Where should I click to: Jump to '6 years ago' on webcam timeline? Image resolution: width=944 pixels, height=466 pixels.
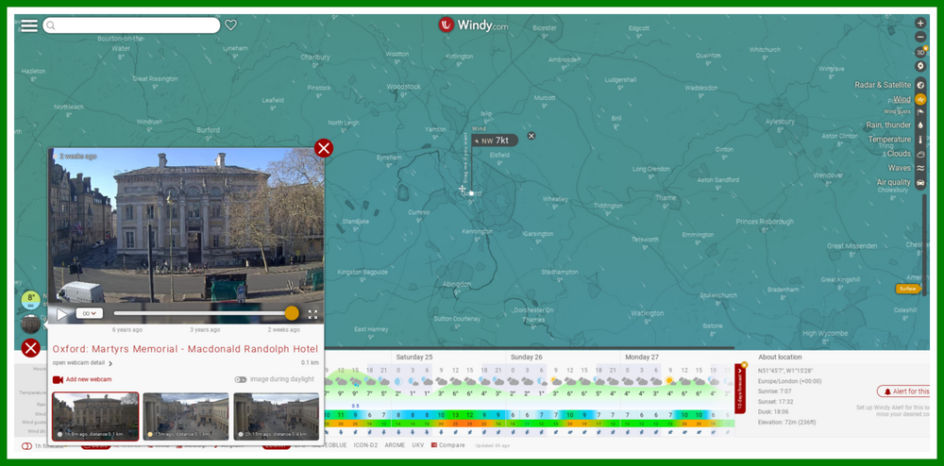pos(127,329)
